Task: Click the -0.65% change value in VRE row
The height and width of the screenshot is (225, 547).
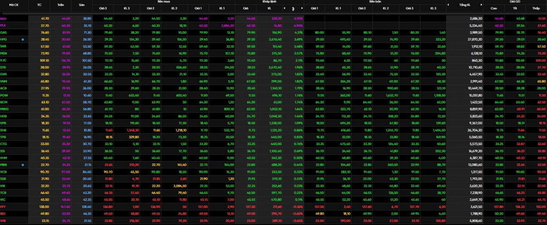Action: point(298,221)
